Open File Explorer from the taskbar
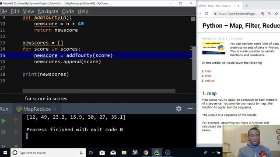The height and width of the screenshot is (157, 280). [124, 153]
